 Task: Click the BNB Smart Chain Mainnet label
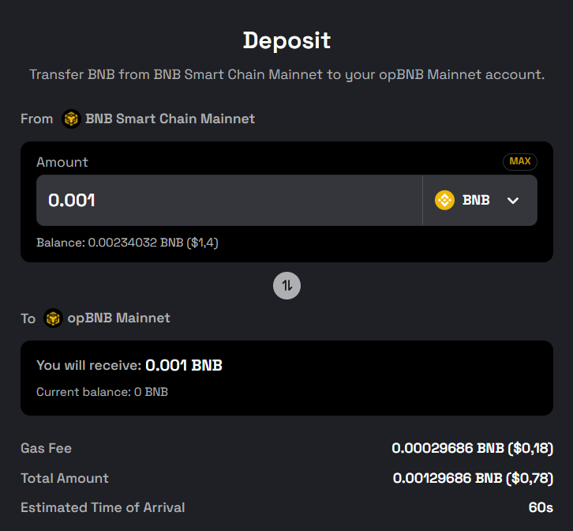[170, 119]
